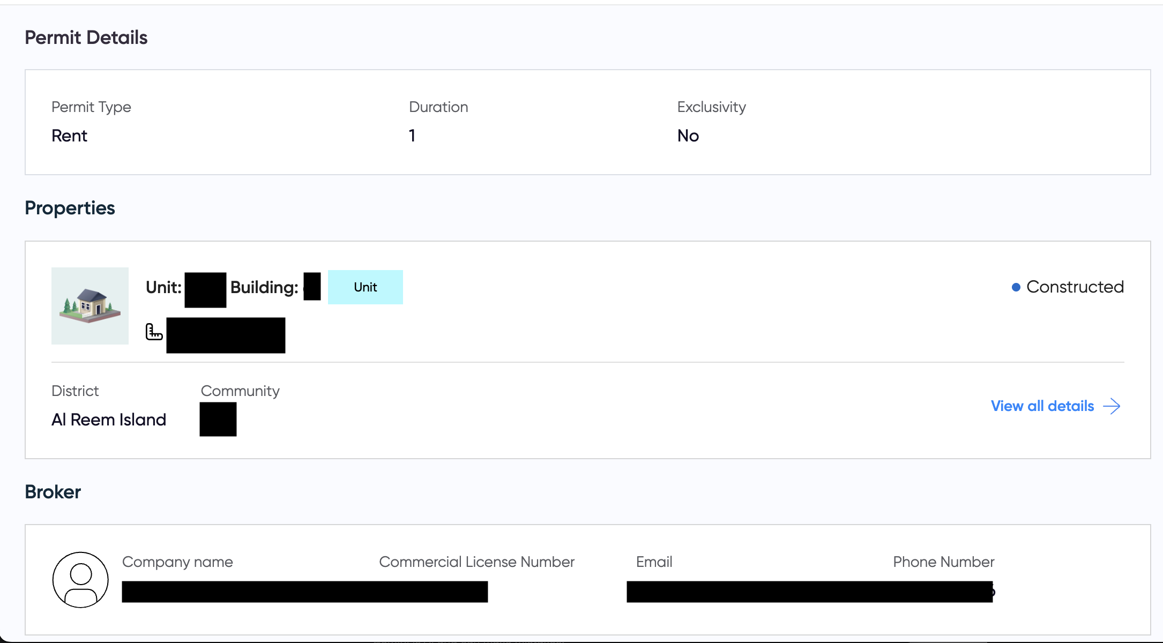Open the View all details link
This screenshot has height=643, width=1163.
click(x=1042, y=406)
